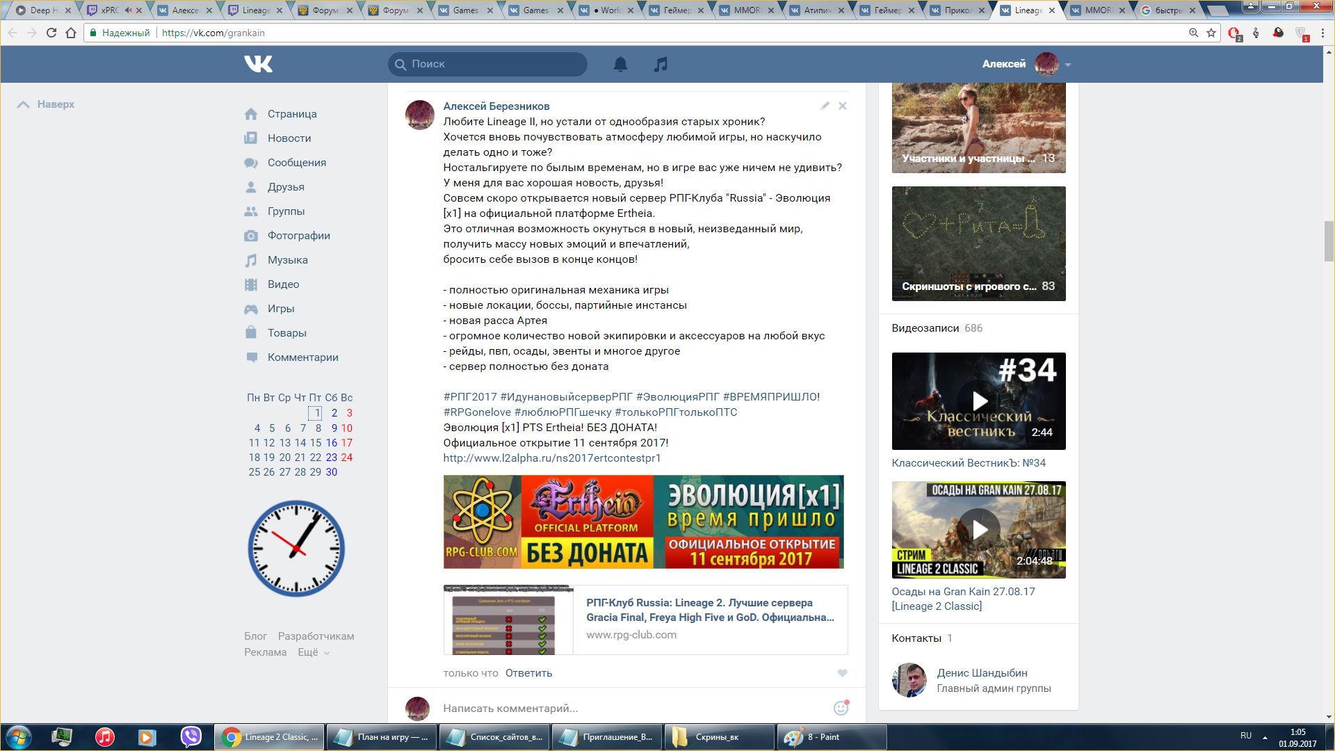This screenshot has height=751, width=1335.
Task: Reload the page in Chrome
Action: 51,33
